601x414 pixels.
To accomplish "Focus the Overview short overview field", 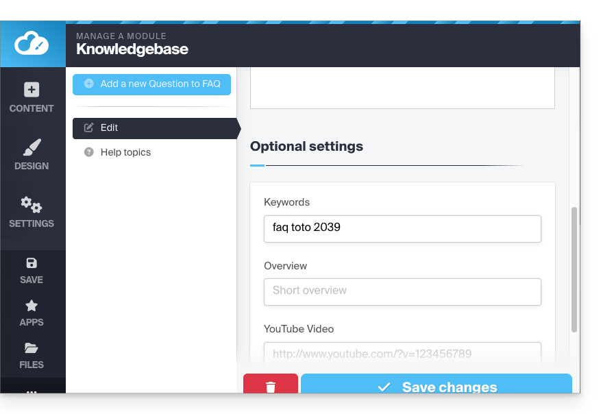I will [x=402, y=291].
